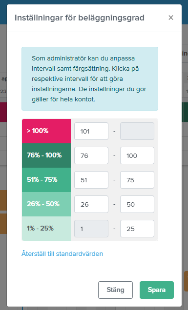Click the upper bound field containing 50
188x310 pixels.
click(x=137, y=204)
